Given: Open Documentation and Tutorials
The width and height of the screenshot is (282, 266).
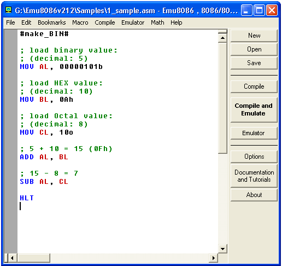Looking at the screenshot, I should click(x=254, y=176).
